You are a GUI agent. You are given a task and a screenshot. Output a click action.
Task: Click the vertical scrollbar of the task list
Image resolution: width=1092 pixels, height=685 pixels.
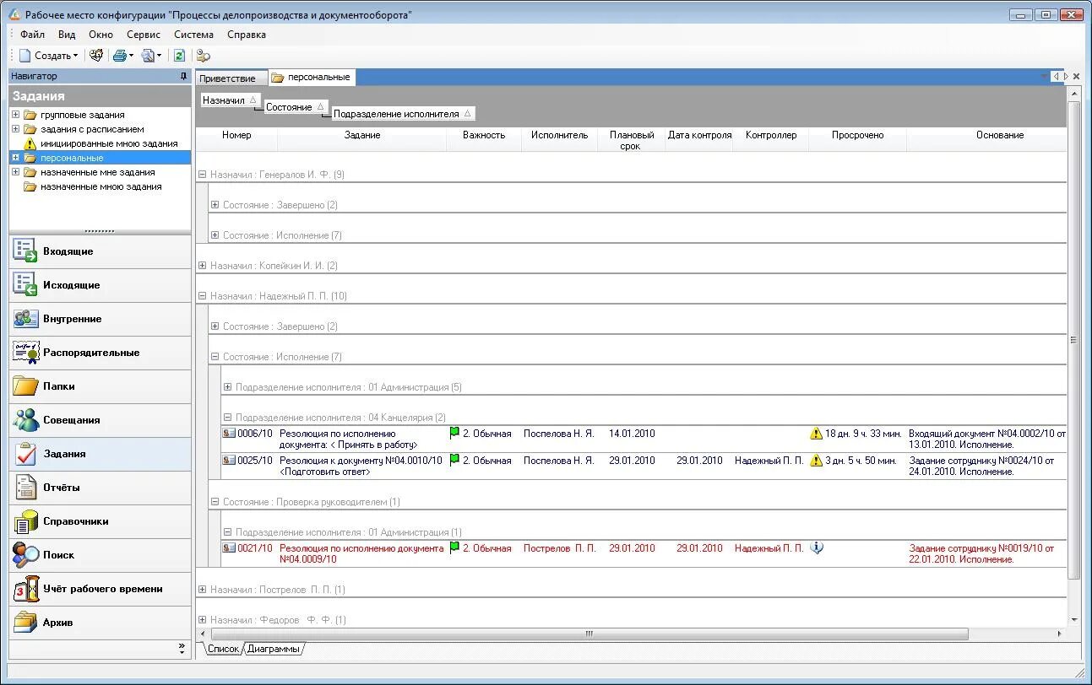[1073, 340]
